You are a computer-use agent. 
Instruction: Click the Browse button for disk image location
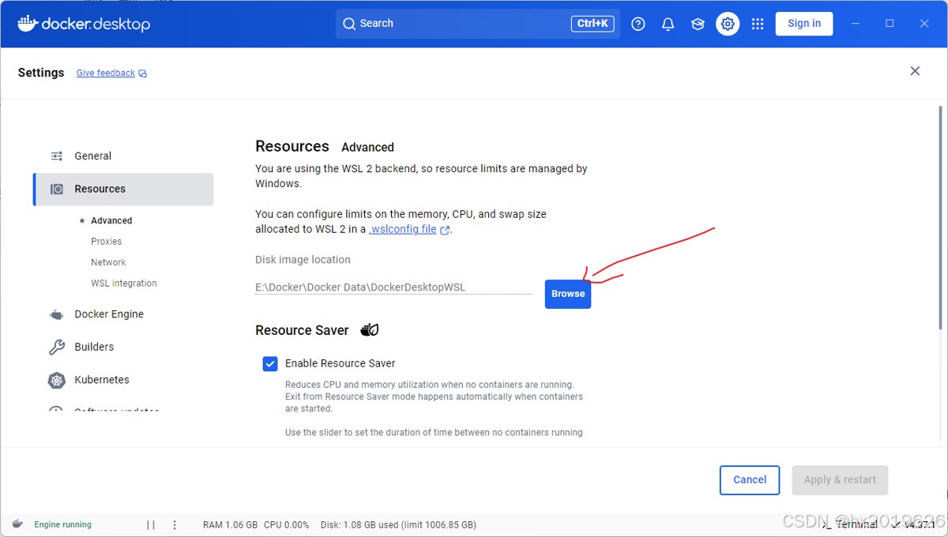pos(567,294)
